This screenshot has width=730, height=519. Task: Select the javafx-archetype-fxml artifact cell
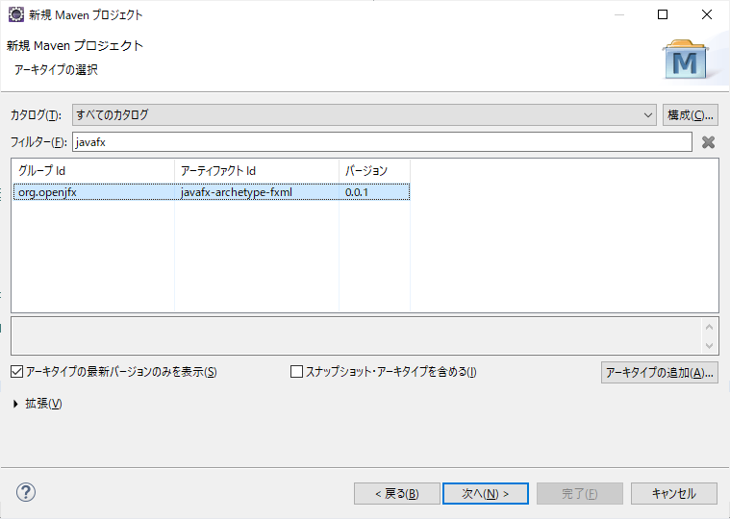pyautogui.click(x=257, y=192)
